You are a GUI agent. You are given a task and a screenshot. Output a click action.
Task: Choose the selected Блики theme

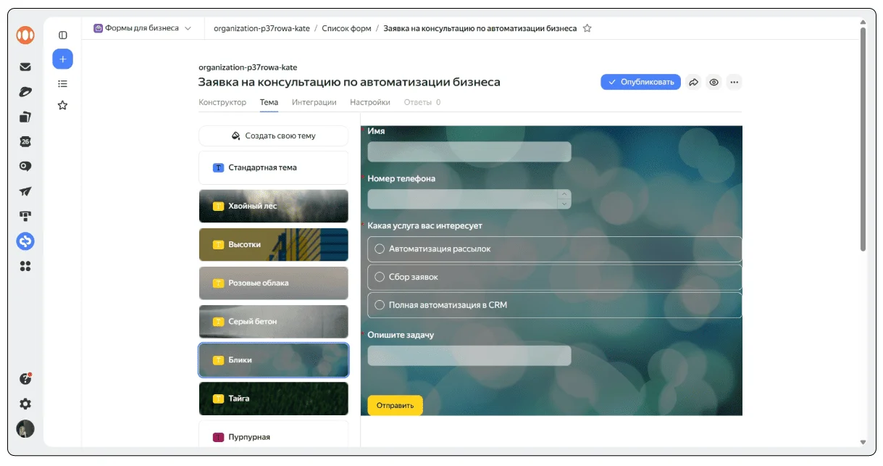coord(274,359)
